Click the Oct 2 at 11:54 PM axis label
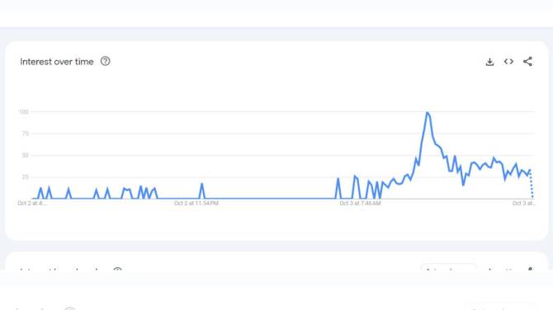Screen dimensions: 553x310 [x=196, y=204]
